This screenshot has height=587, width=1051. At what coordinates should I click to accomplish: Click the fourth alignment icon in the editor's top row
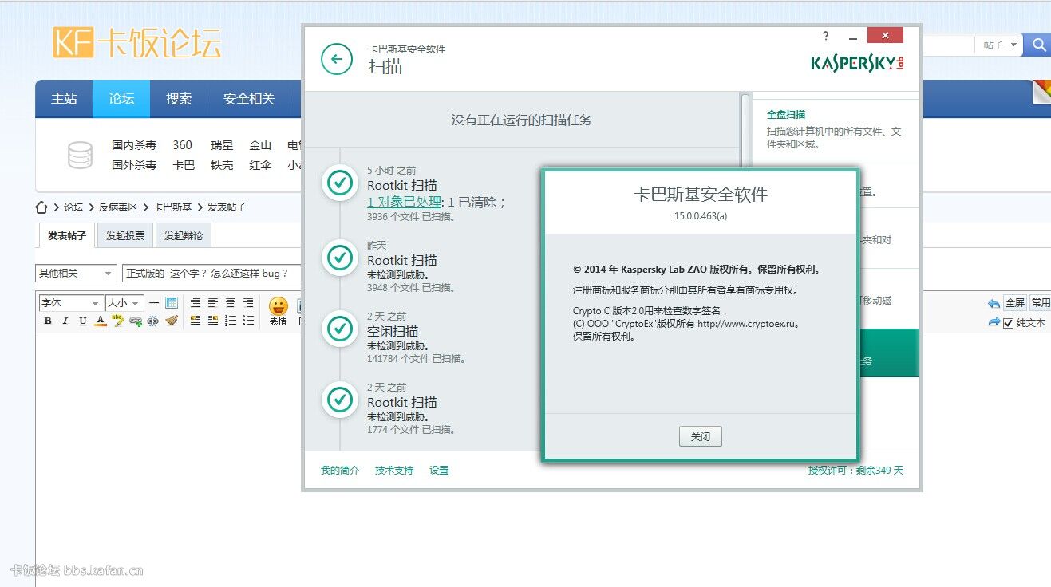[x=248, y=303]
